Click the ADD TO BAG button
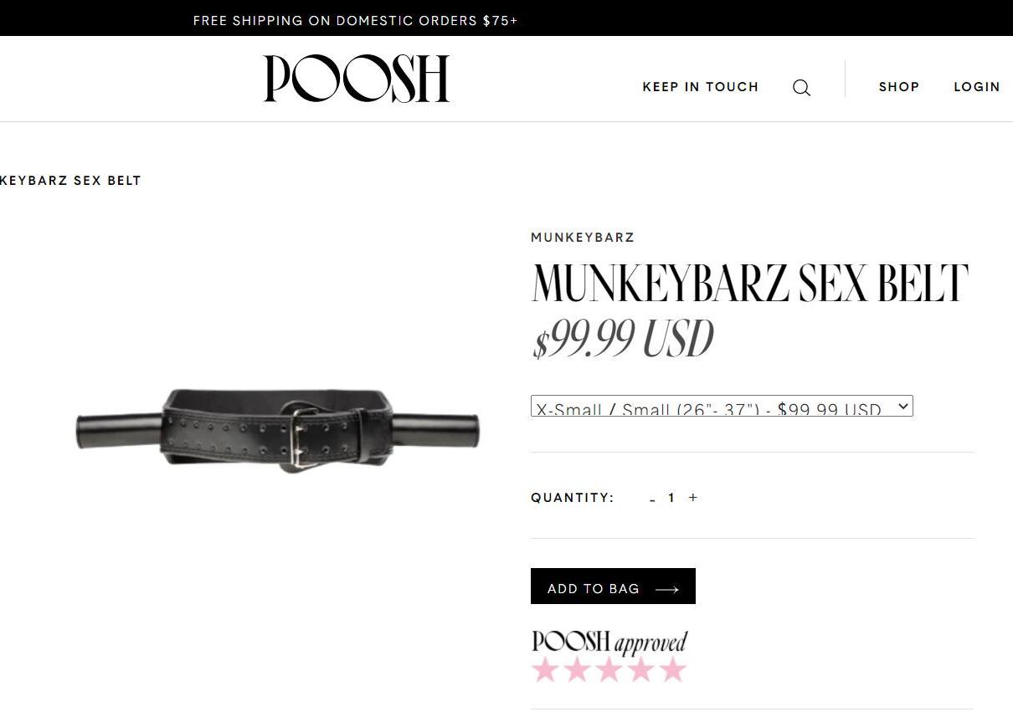1013x717 pixels. [613, 586]
